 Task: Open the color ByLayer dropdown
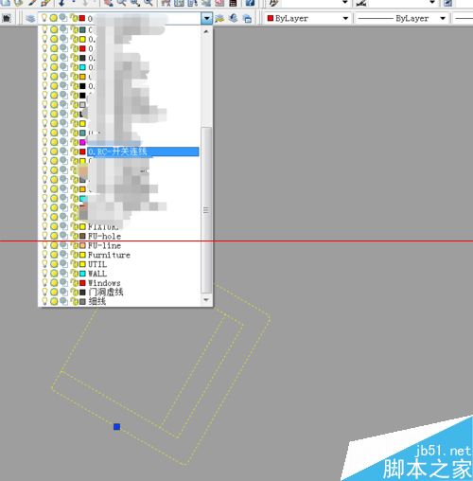click(x=345, y=18)
